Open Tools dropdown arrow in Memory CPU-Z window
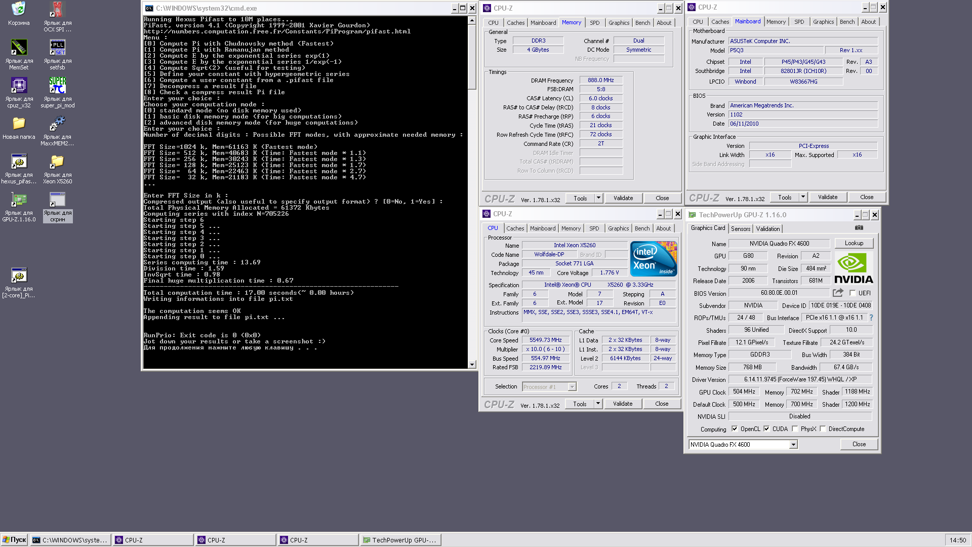972x547 pixels. (x=598, y=198)
